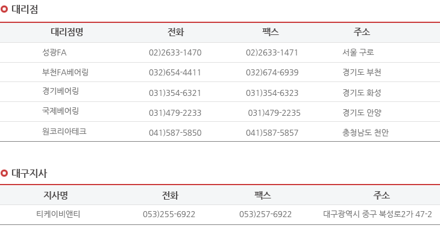Screen dimensions: 440x228
Task: Click the 전화 header in 대리점 table
Action: coord(175,32)
